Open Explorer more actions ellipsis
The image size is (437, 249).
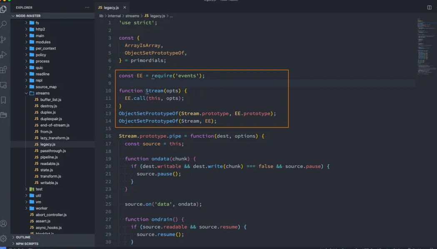point(87,7)
